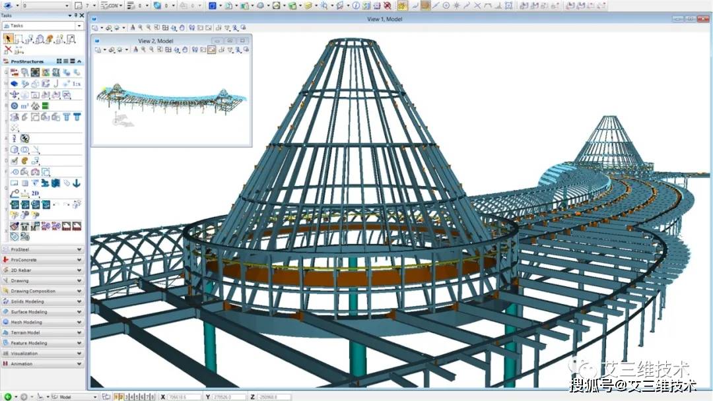Toggle view 5 button in view groups

click(136, 397)
